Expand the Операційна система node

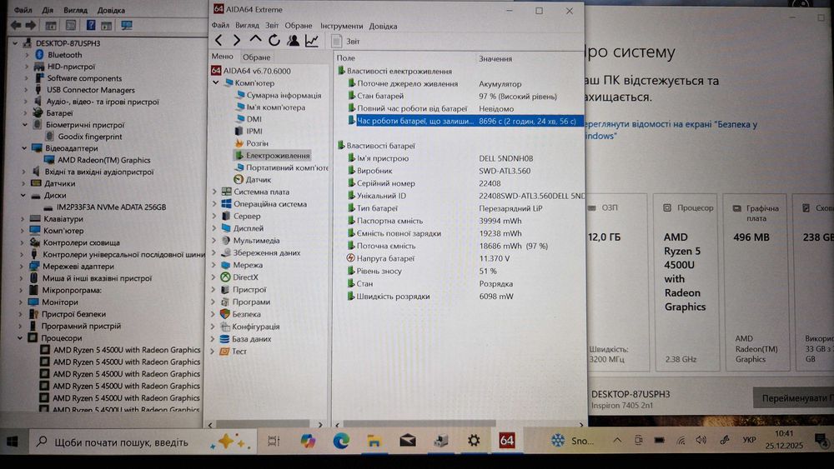215,204
